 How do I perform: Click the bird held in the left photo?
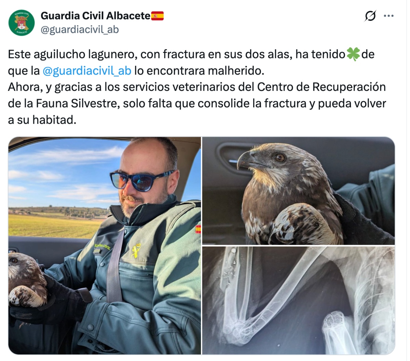(27, 280)
